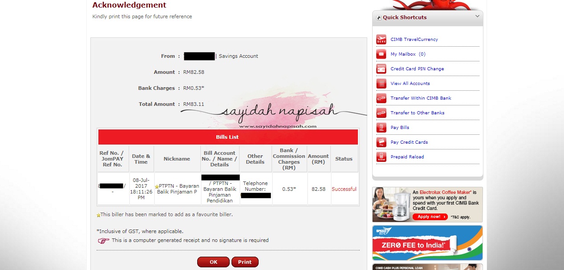This screenshot has width=564, height=270.
Task: Open the View All Accounts link
Action: (x=410, y=83)
